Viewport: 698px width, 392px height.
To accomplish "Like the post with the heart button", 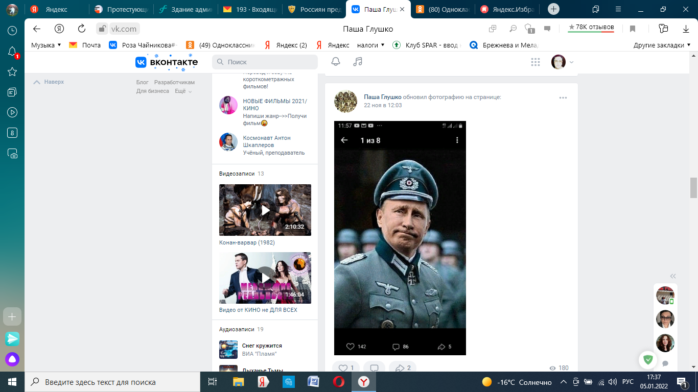I will pos(346,368).
